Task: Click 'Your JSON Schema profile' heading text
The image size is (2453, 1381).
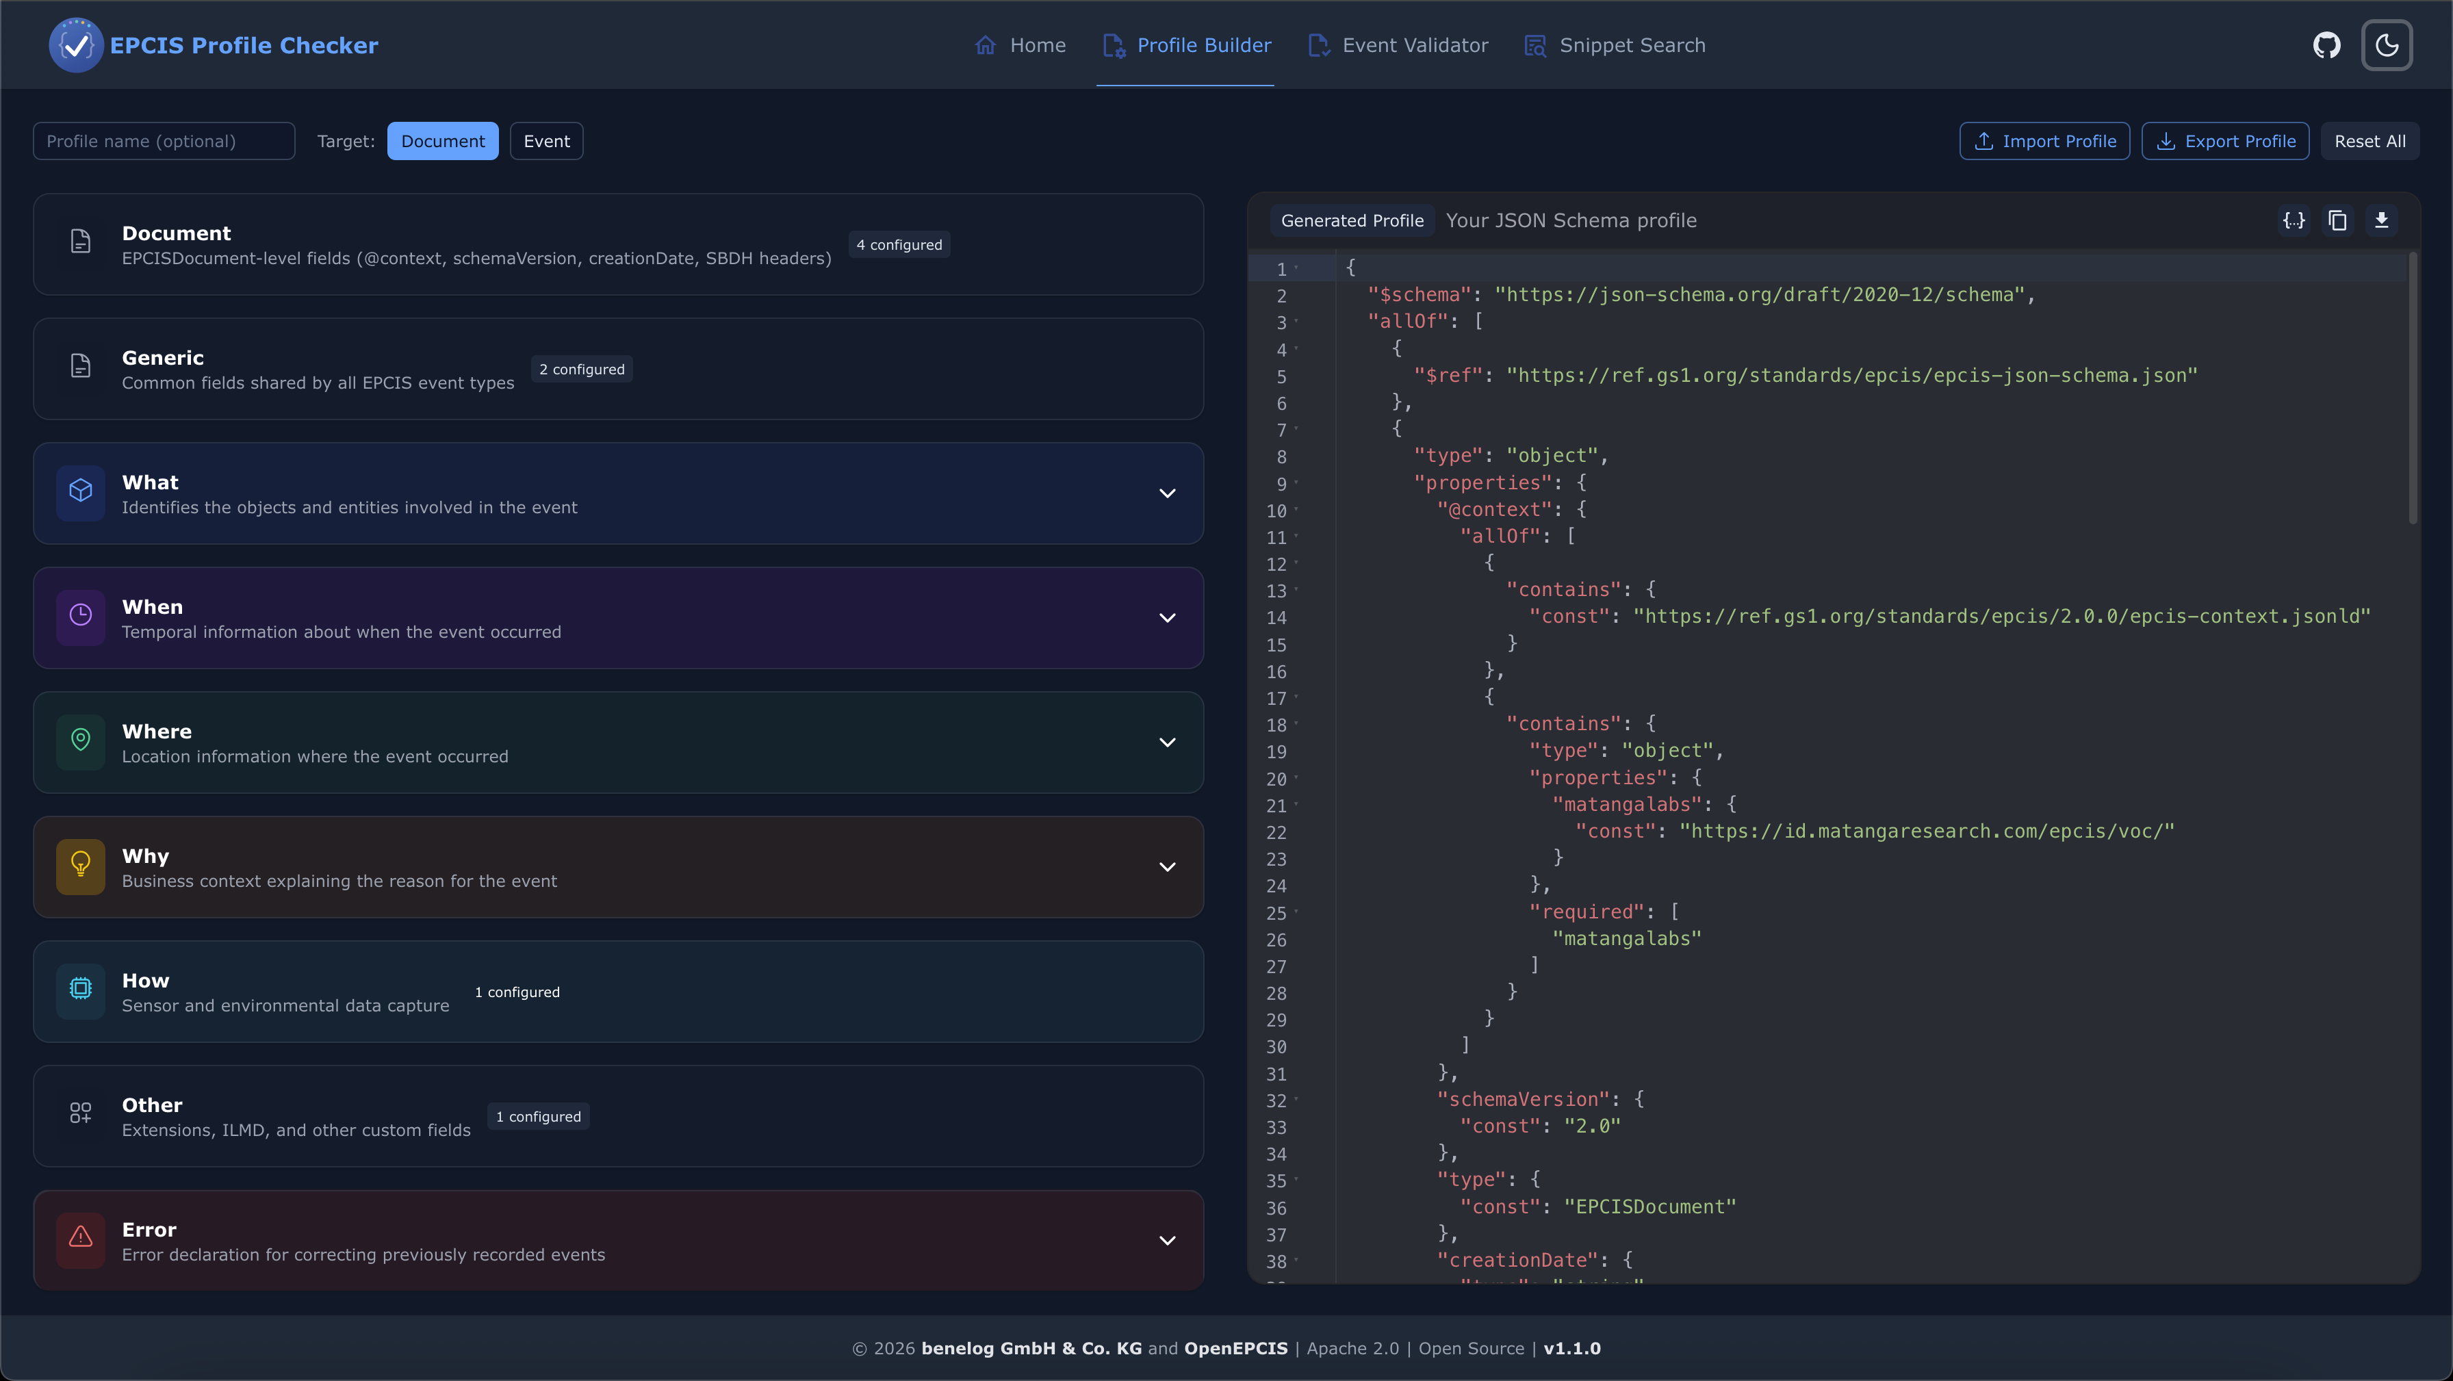Action: pos(1571,220)
